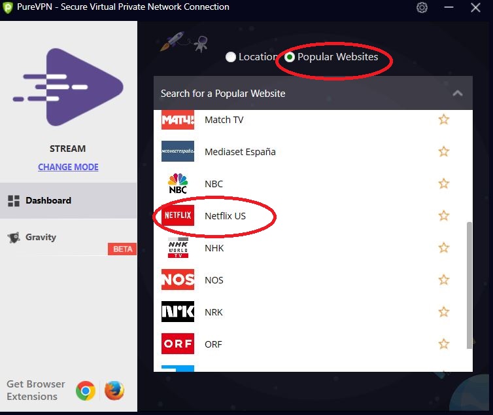Click the website list scrollbar thumb
The height and width of the screenshot is (415, 493).
coord(469,285)
